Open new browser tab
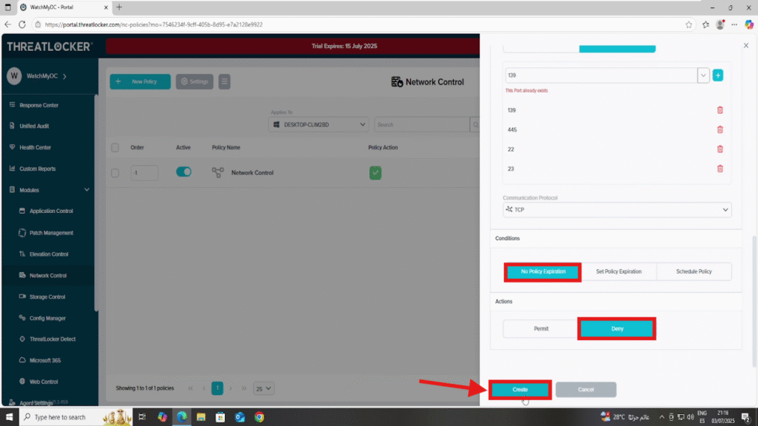Viewport: 758px width, 426px height. pos(119,7)
